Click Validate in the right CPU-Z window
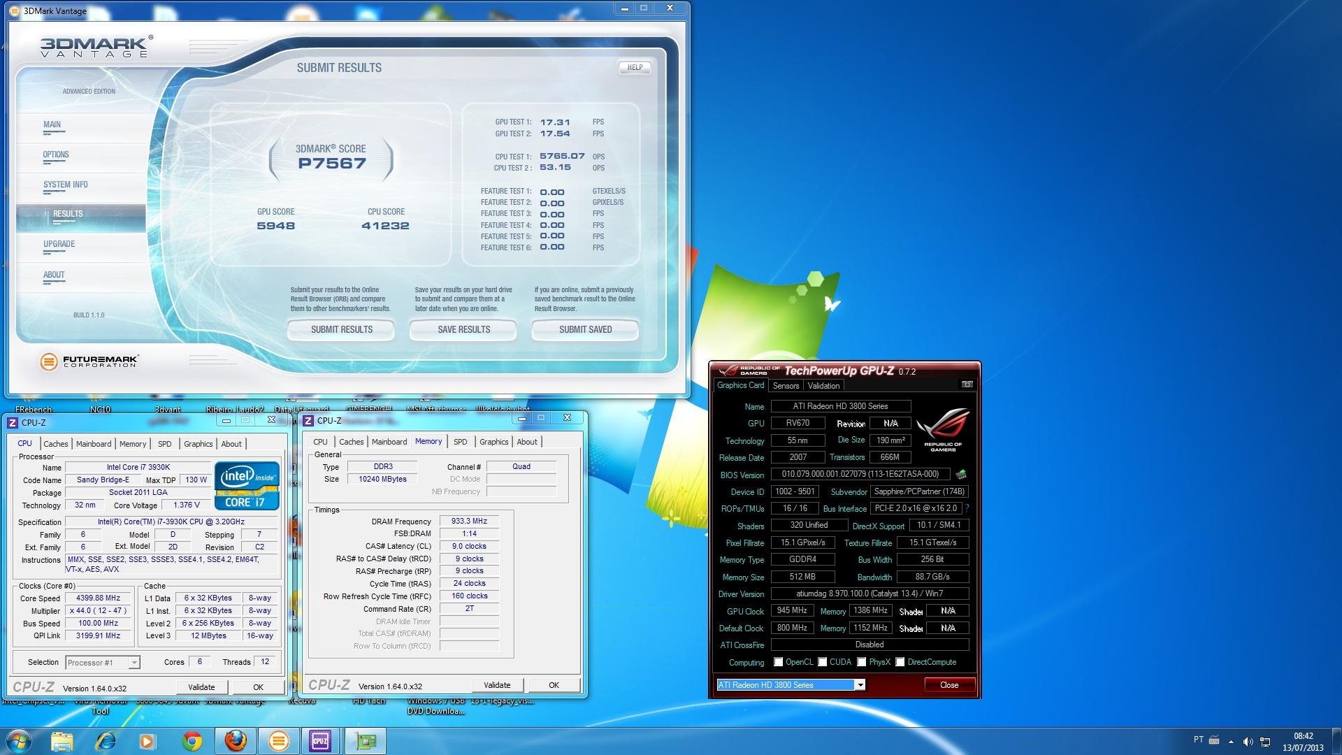Image resolution: width=1342 pixels, height=755 pixels. [497, 685]
